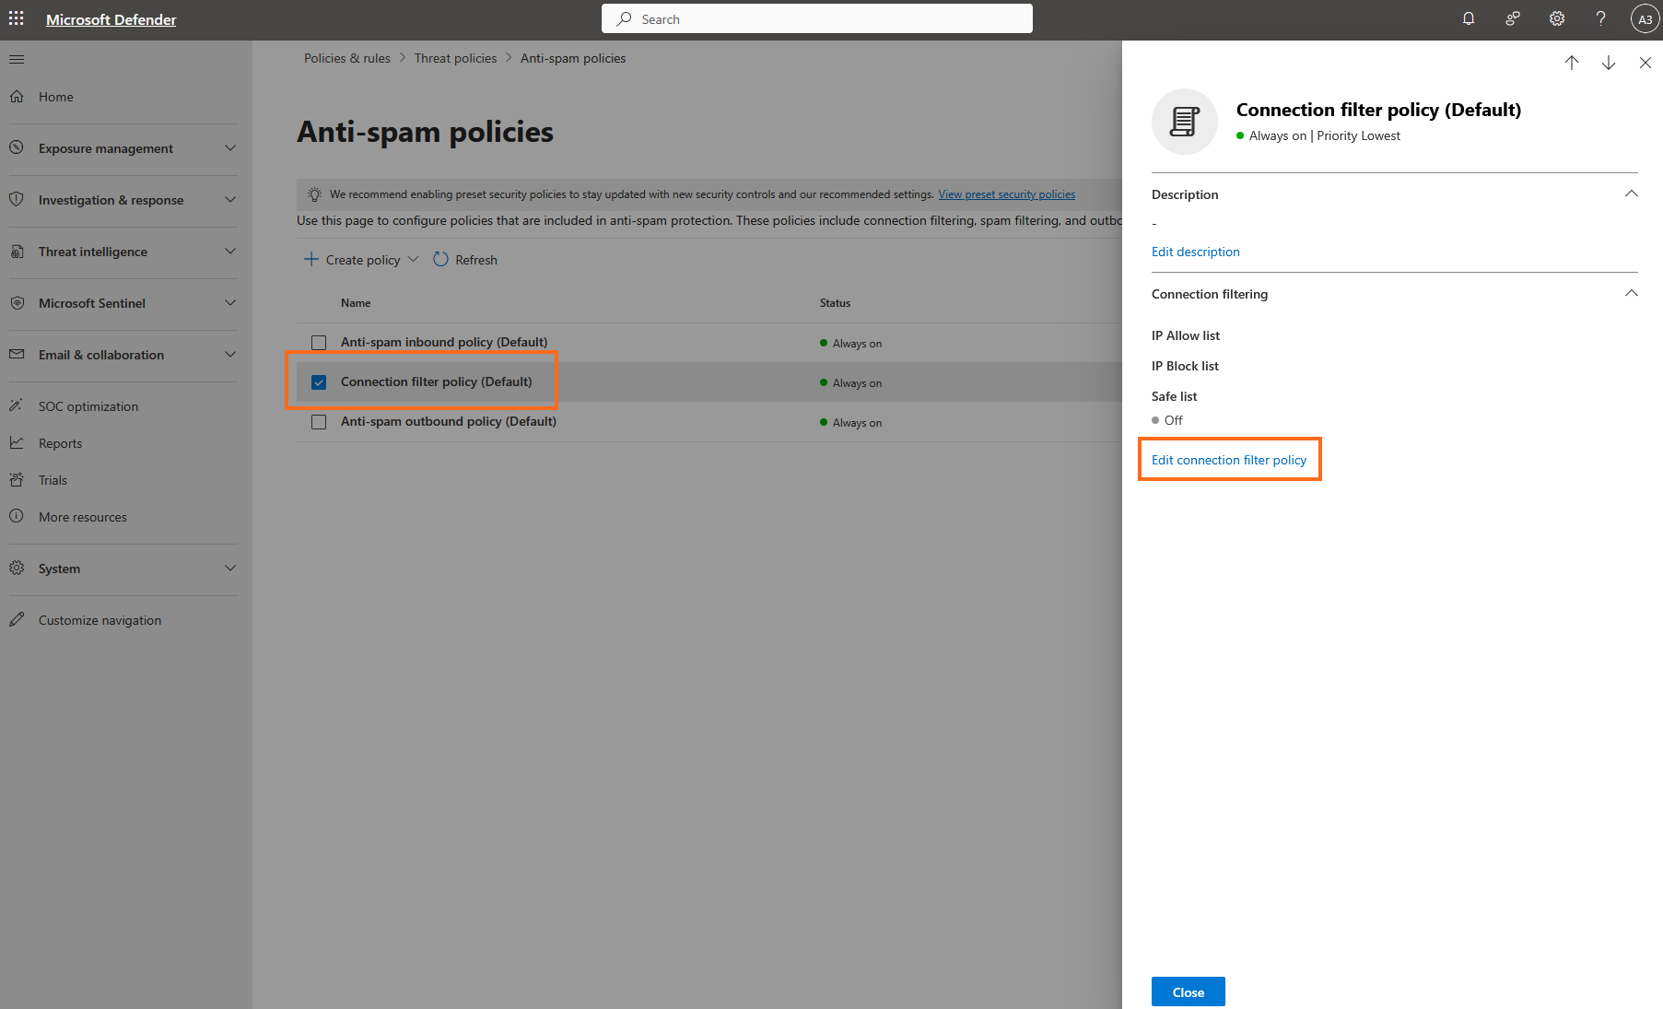Click the IP Block list label

click(x=1185, y=366)
